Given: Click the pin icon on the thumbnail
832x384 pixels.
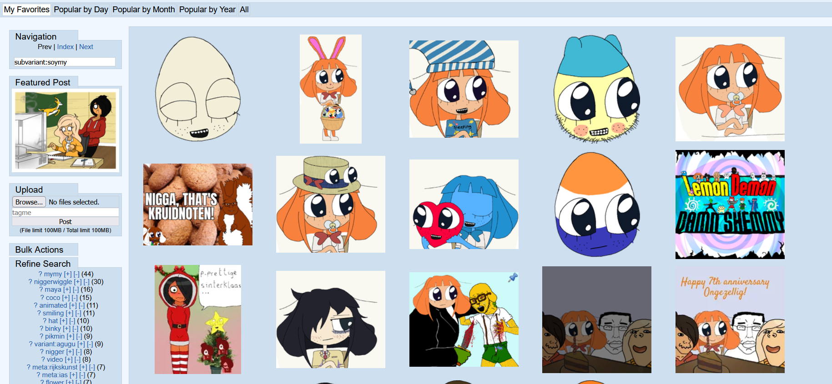Looking at the screenshot, I should [513, 277].
